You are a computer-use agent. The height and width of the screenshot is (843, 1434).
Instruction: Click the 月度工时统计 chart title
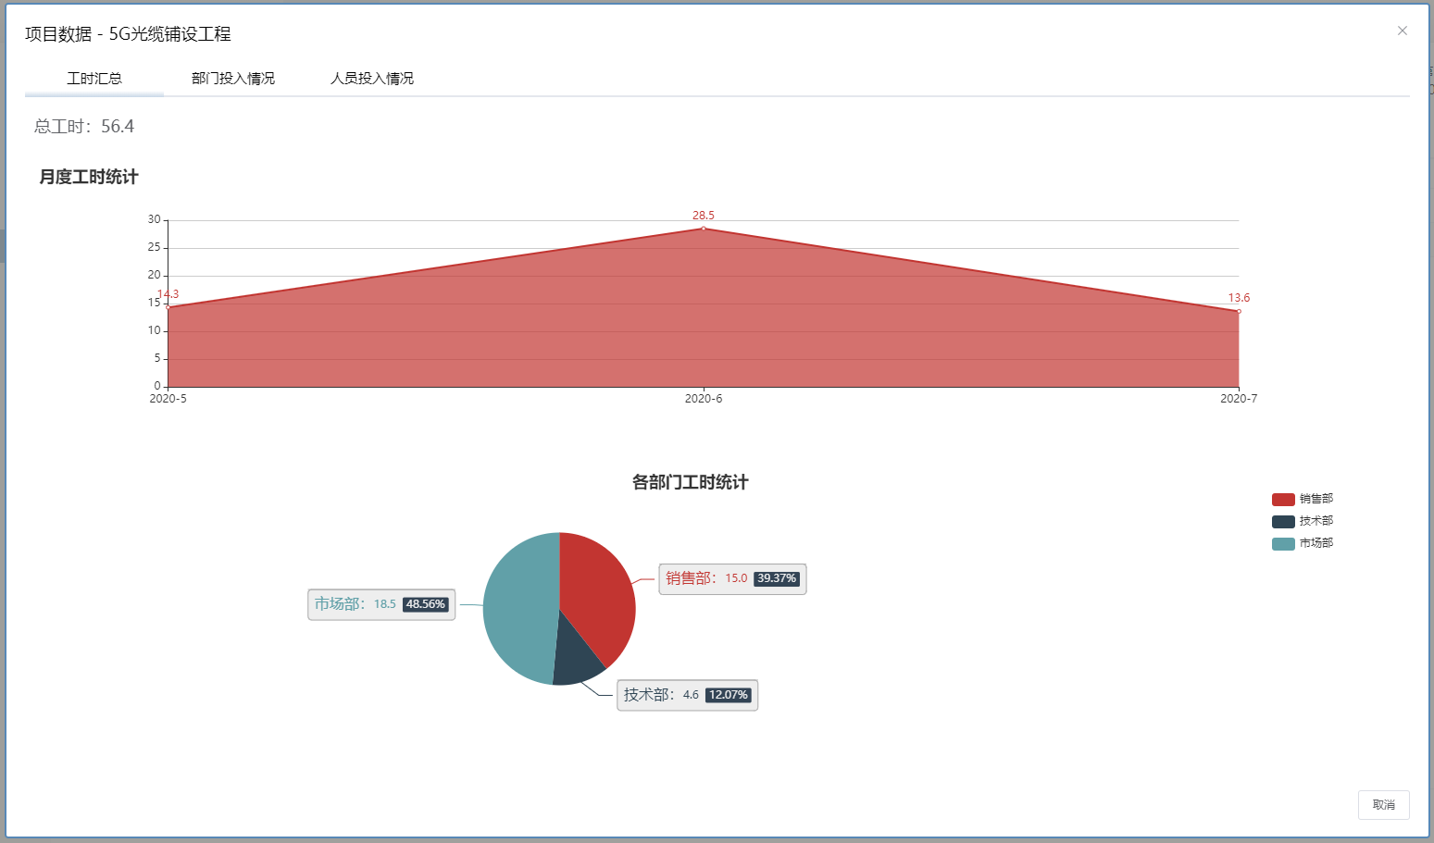click(x=89, y=177)
